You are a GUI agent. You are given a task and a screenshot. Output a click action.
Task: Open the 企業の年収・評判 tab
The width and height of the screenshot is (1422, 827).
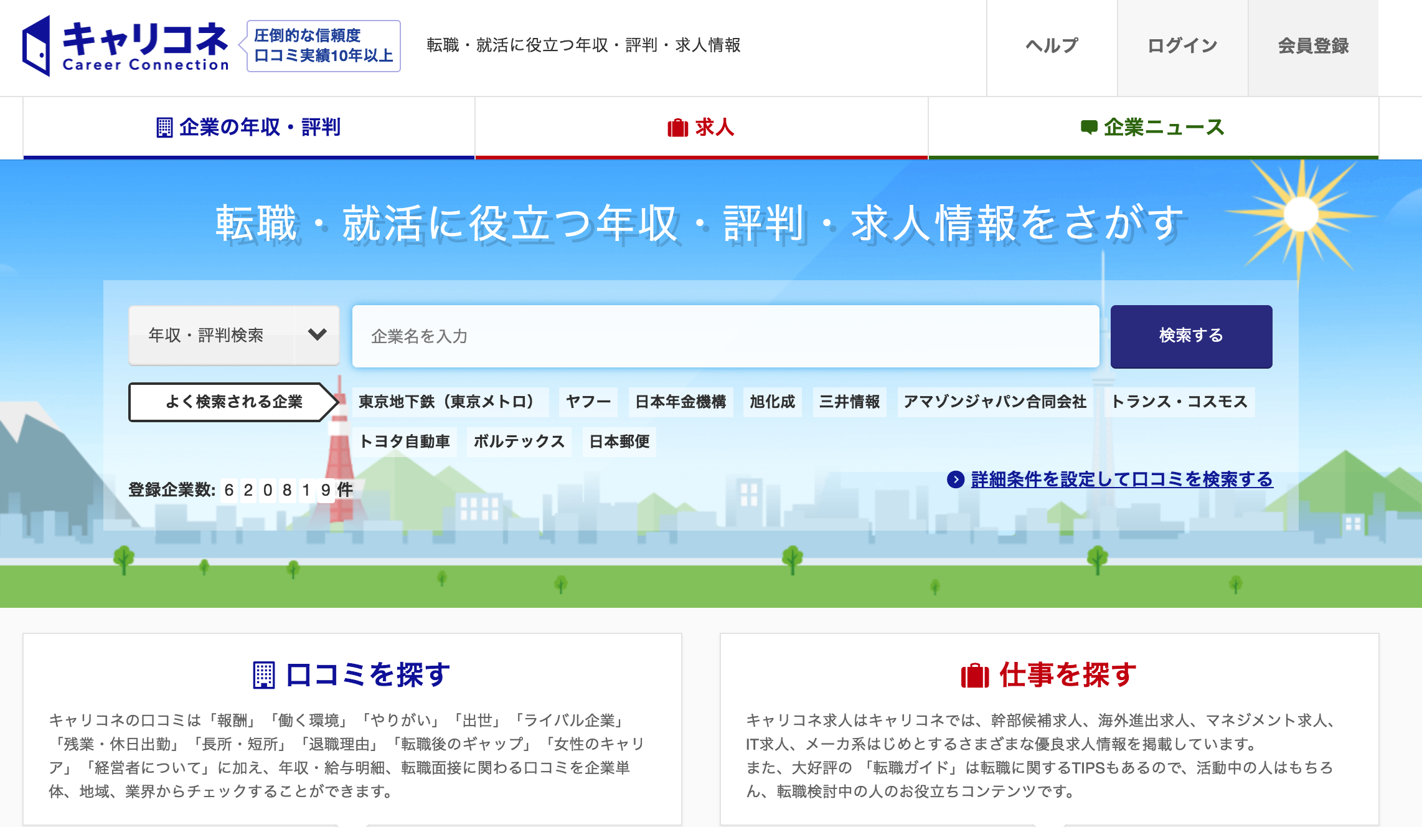tap(249, 128)
